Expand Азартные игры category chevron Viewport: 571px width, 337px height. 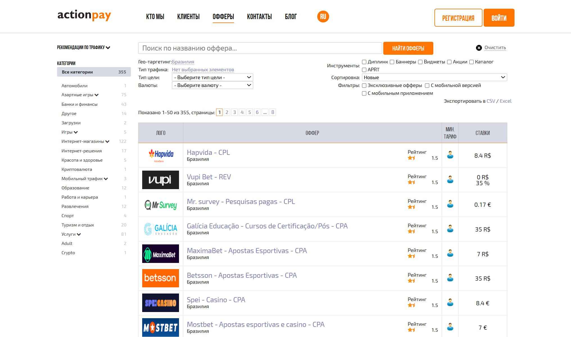[x=97, y=95]
